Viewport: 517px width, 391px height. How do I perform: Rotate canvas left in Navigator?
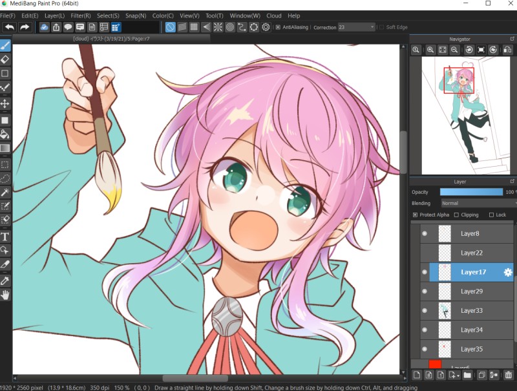click(469, 50)
